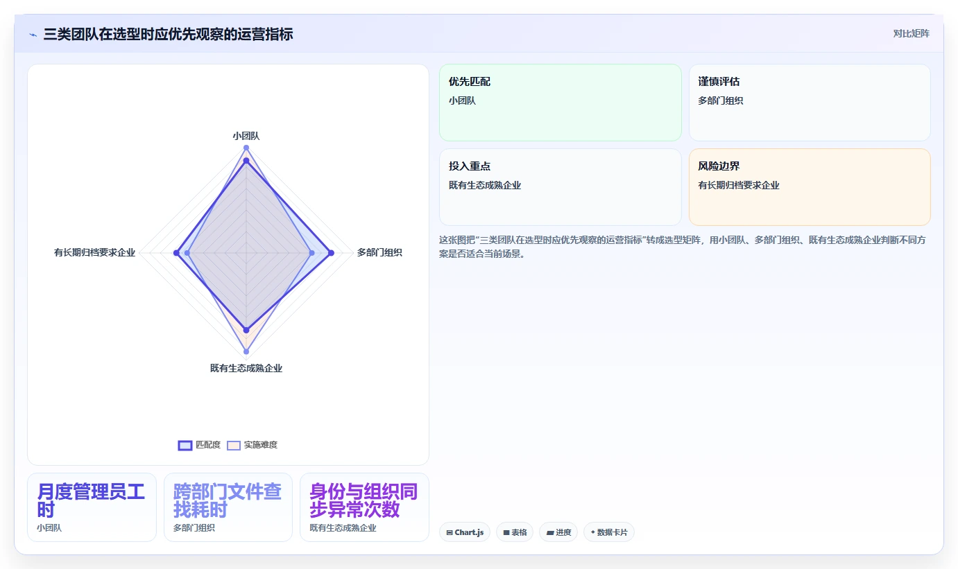Select the 风险边界 card
The width and height of the screenshot is (958, 569).
click(810, 187)
